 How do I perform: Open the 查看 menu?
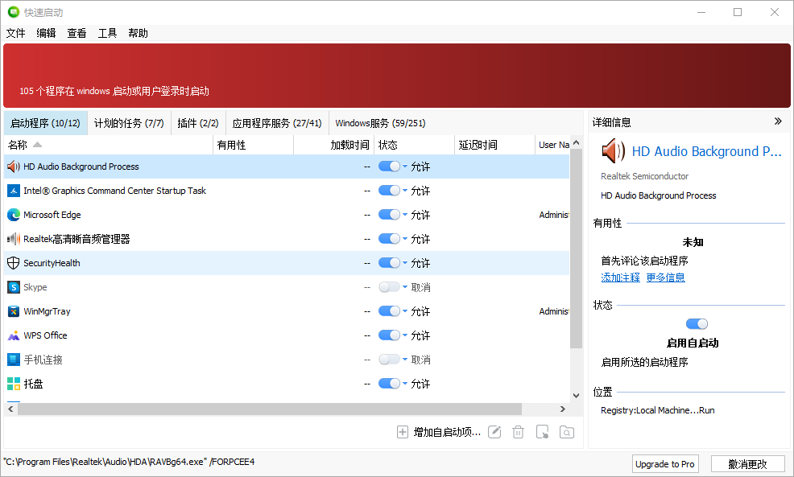[77, 34]
